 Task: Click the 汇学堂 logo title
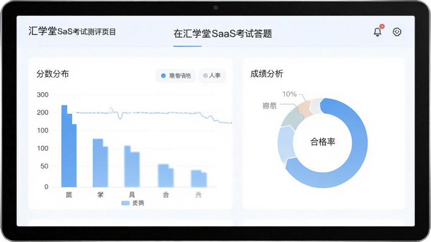tap(72, 31)
